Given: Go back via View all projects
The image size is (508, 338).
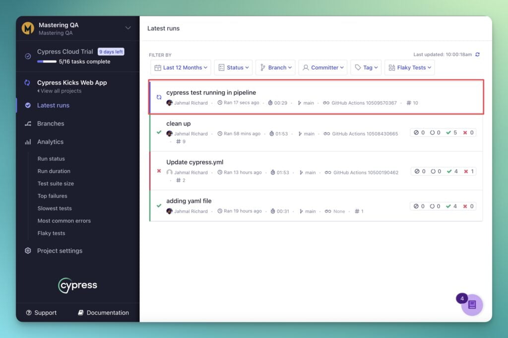Looking at the screenshot, I should [60, 91].
